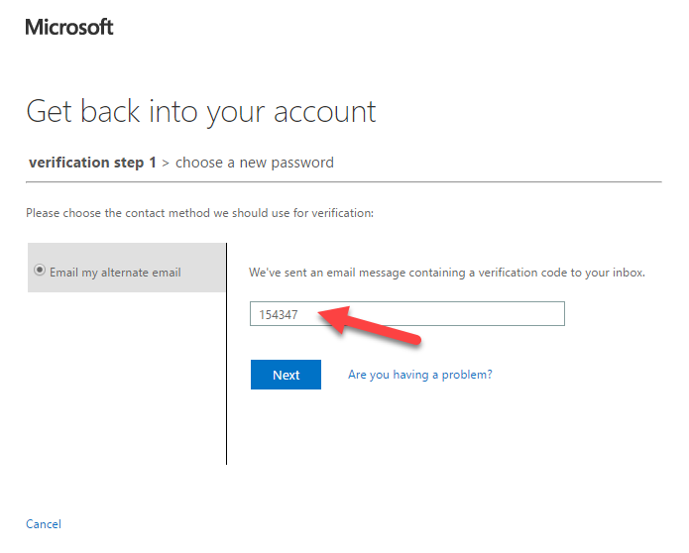Select the Email my alternate email radio button

coord(40,270)
